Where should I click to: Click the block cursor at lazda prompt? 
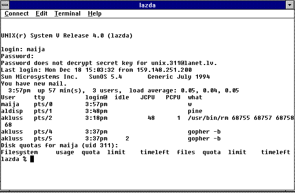coord(32,159)
